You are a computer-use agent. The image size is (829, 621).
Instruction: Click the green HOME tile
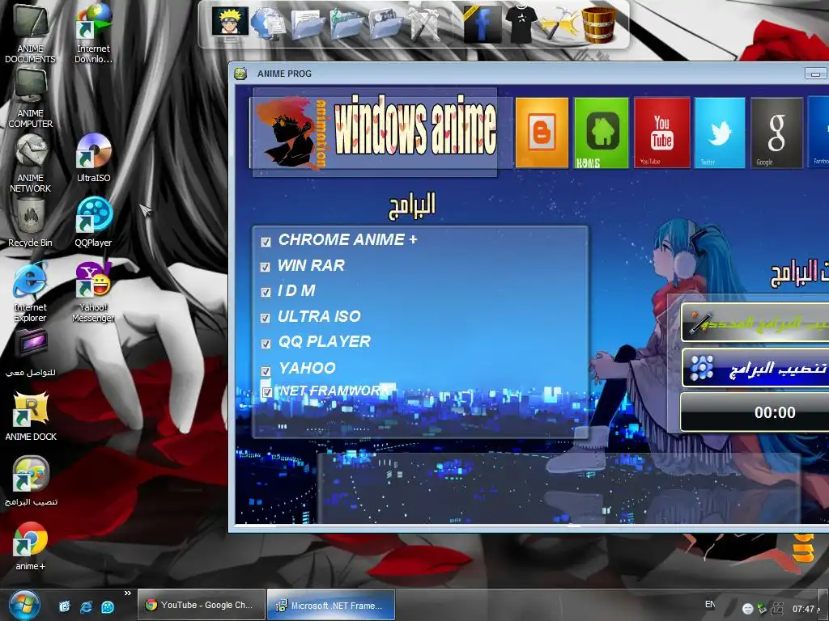602,133
